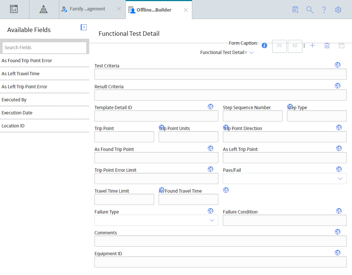Open the search magnifier icon
The height and width of the screenshot is (275, 352).
pyautogui.click(x=310, y=10)
